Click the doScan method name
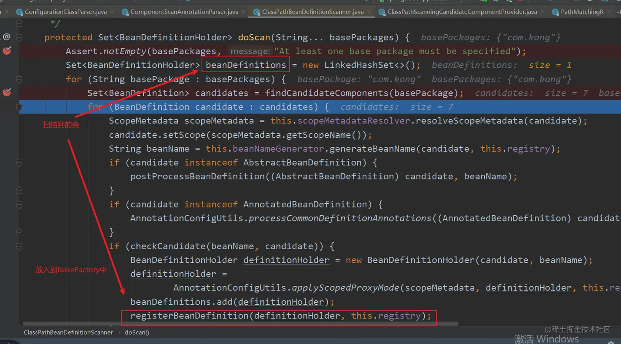Image resolution: width=621 pixels, height=344 pixels. pos(254,37)
